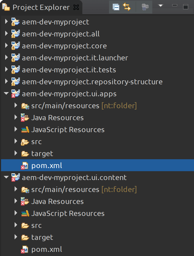This screenshot has width=194, height=256.
Task: Expand JavaScript Resources under ui.apps
Action: (16, 129)
